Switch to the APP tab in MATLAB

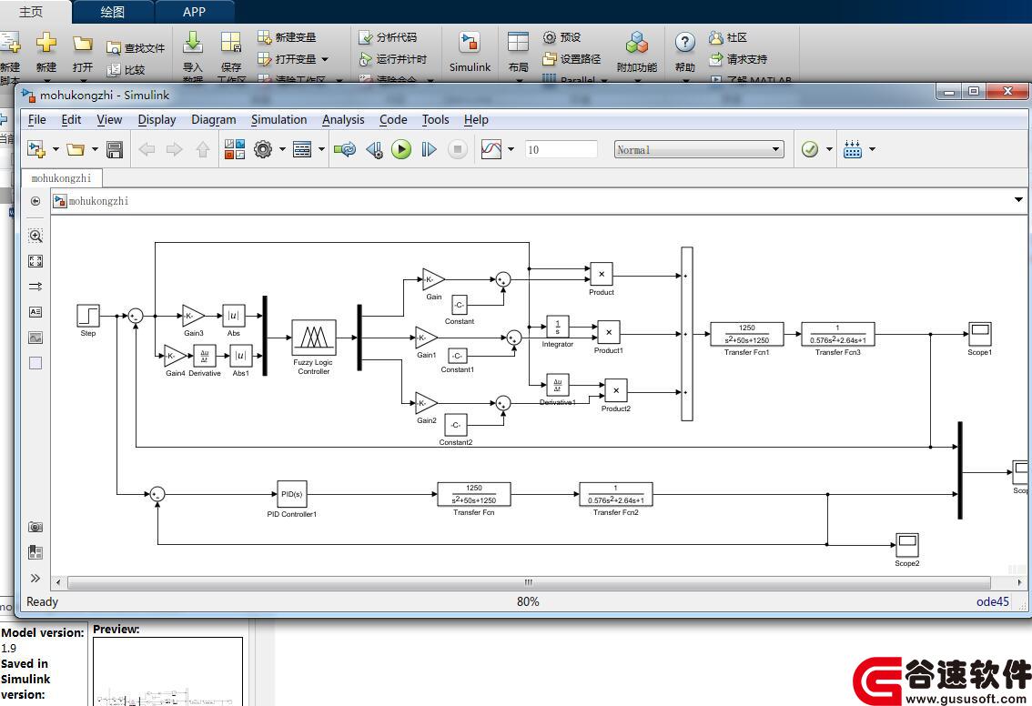[x=194, y=12]
